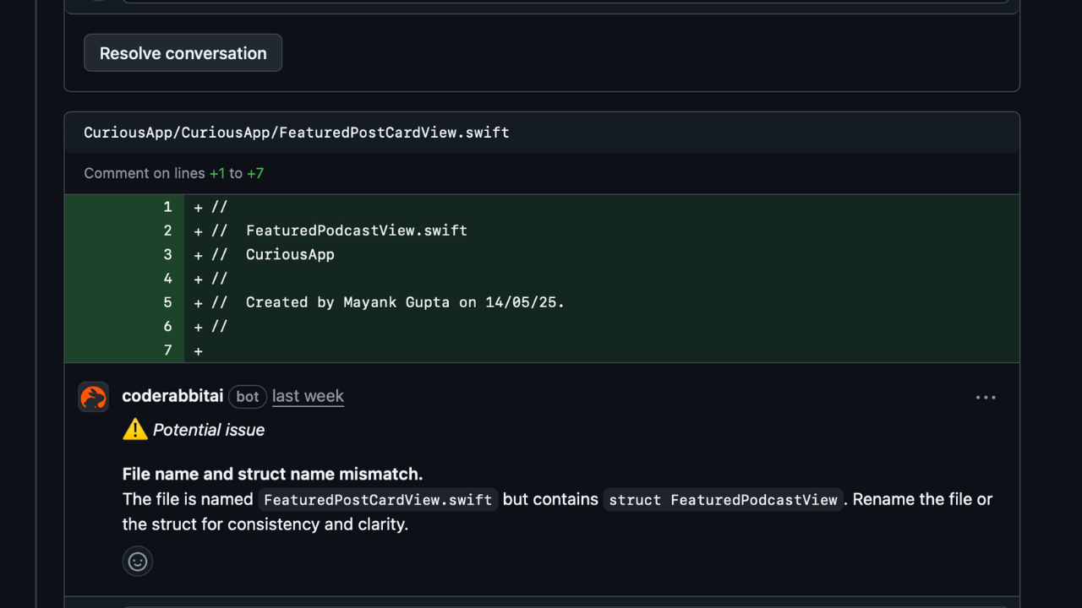Screen dimensions: 1082x608
Task: Select diff line number 1
Action: tap(167, 207)
